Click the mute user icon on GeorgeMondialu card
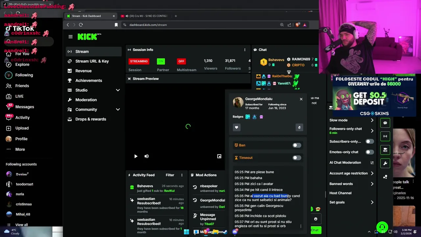421x237 pixels. click(x=299, y=127)
